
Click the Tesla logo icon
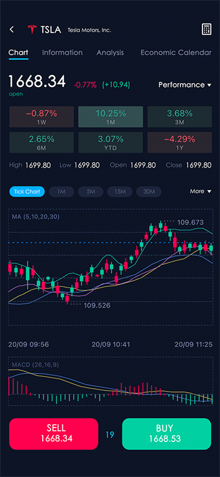(x=32, y=30)
